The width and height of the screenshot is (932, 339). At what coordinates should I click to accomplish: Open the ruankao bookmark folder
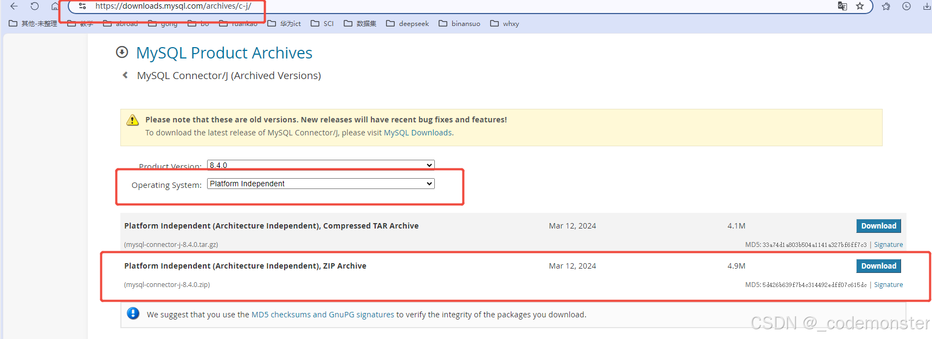tap(238, 24)
